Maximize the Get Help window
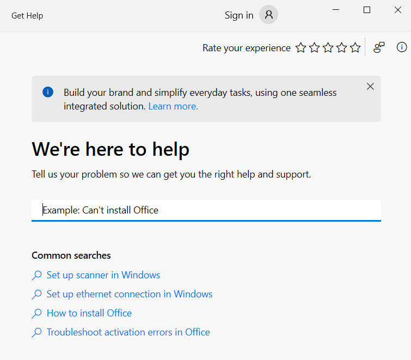 [x=367, y=10]
